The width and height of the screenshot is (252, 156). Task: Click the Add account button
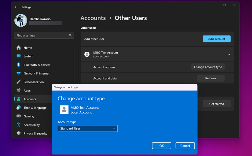coord(217,39)
